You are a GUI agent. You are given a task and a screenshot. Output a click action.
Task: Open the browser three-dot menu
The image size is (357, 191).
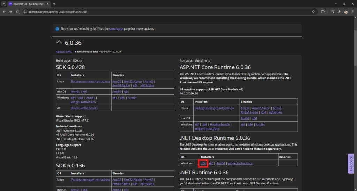353,11
